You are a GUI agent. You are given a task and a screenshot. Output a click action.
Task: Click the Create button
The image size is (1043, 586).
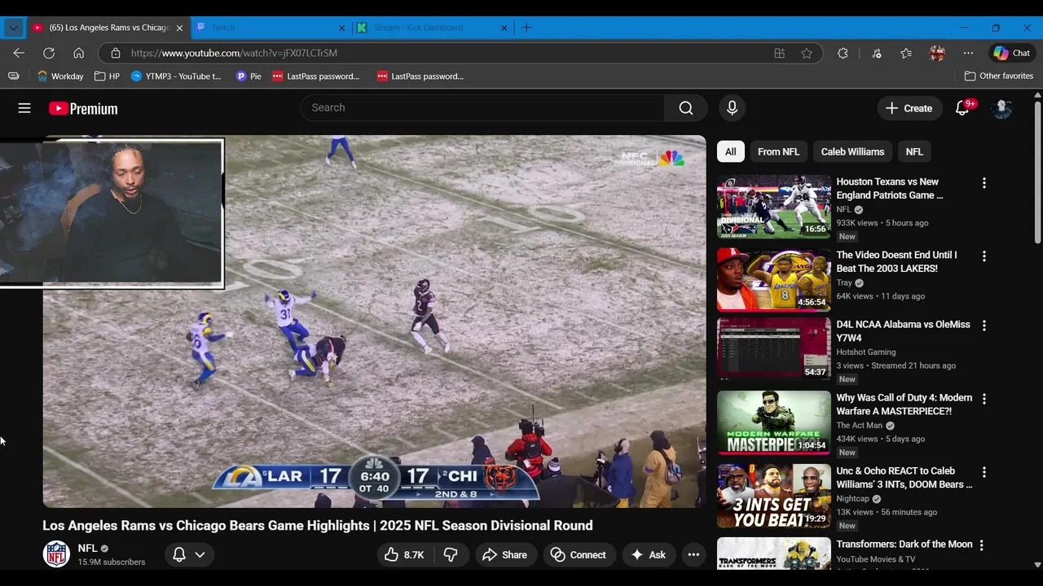coord(909,108)
